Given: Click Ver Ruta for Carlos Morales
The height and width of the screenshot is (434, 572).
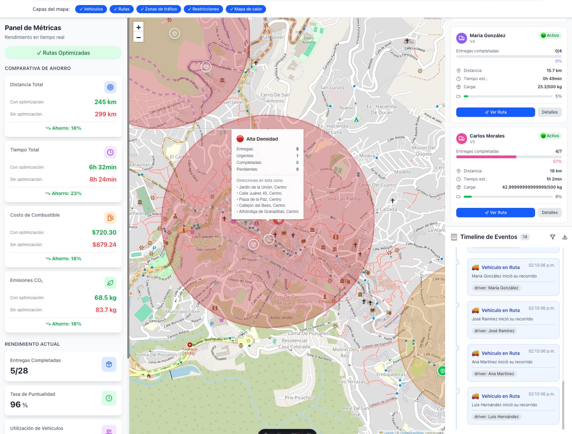Looking at the screenshot, I should pyautogui.click(x=495, y=213).
